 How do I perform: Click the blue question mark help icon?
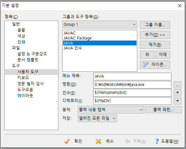(157, 141)
